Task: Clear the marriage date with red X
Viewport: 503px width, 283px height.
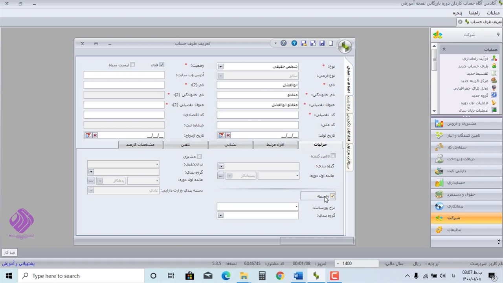Action: (x=95, y=135)
